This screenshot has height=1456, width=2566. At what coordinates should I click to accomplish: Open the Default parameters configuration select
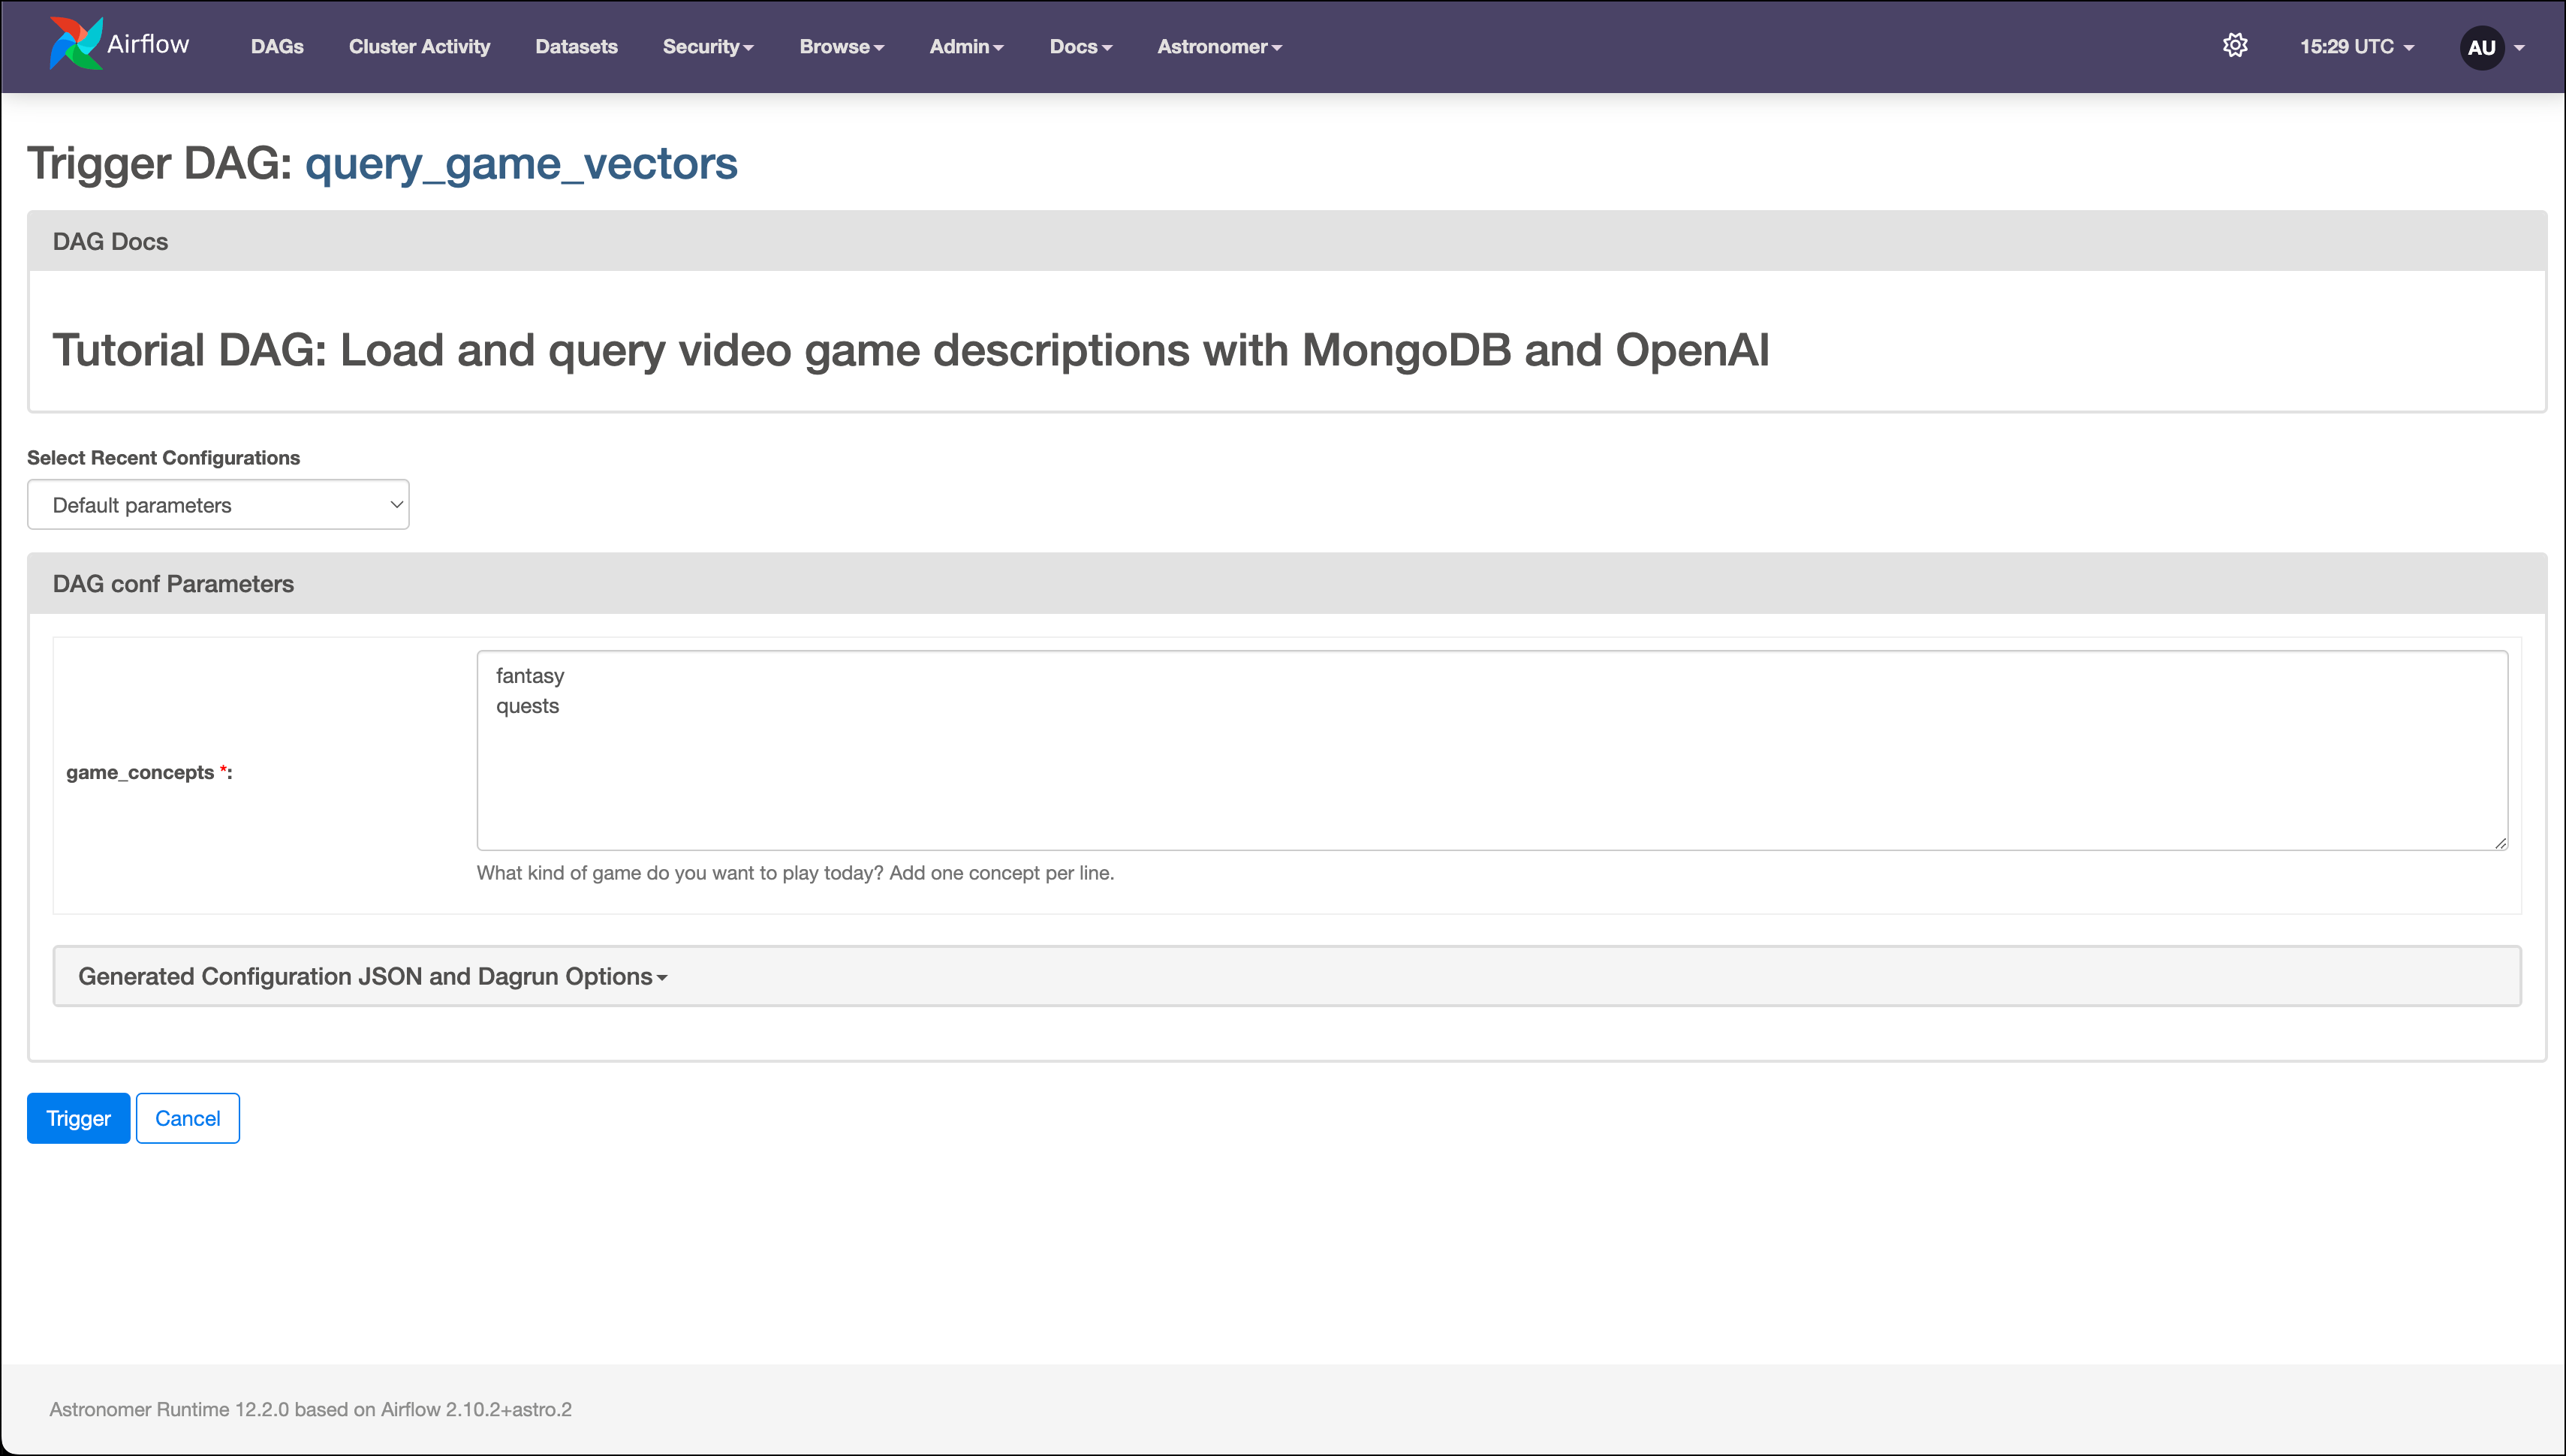[x=218, y=505]
